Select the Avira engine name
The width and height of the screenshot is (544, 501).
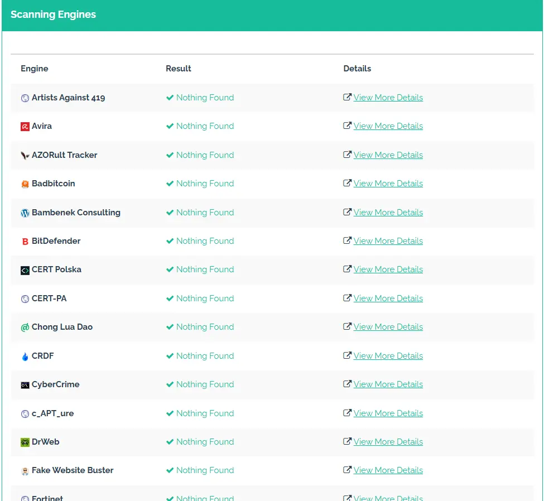(42, 126)
